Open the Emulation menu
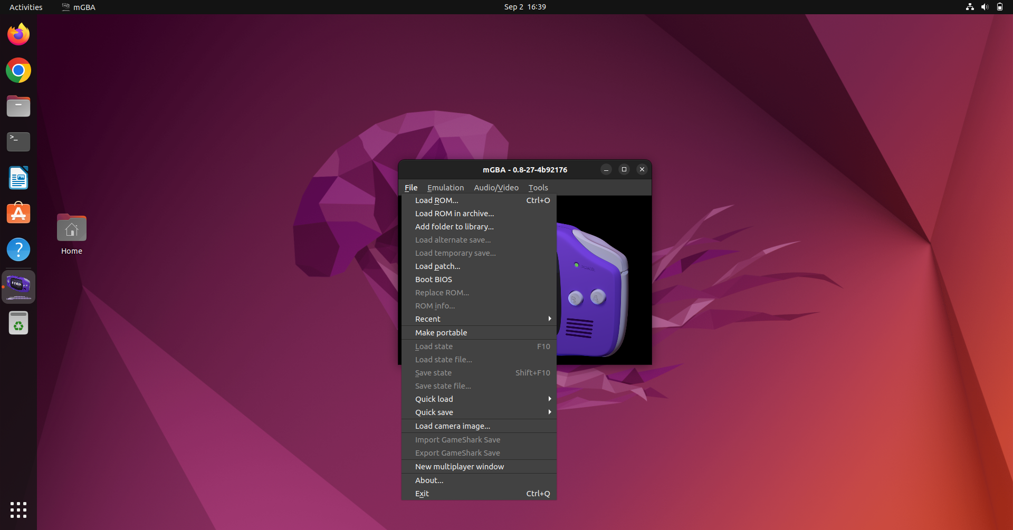The width and height of the screenshot is (1013, 530). tap(445, 187)
